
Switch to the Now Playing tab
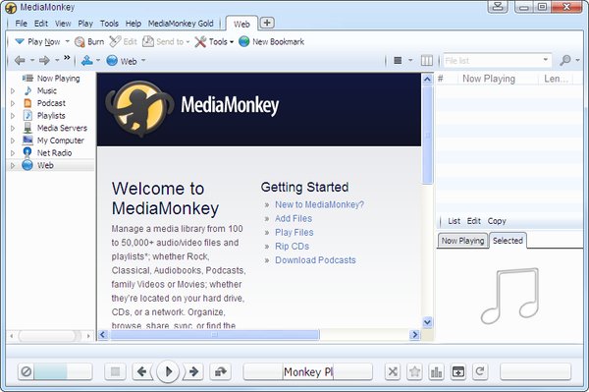tap(462, 241)
